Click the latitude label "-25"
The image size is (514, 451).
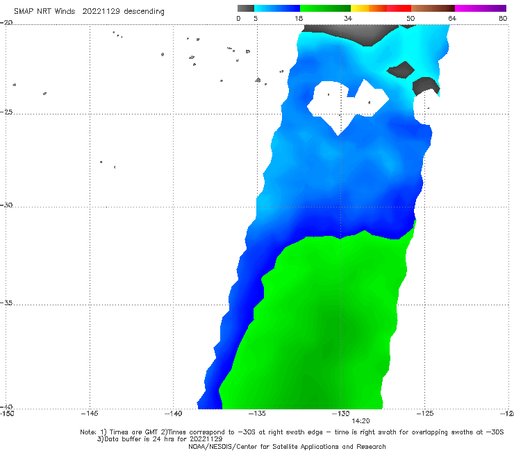(x=6, y=112)
